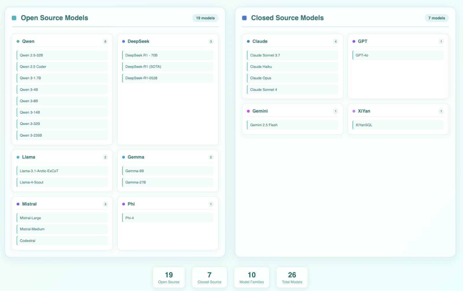Choose Qwen 3-1.7B entry
The width and height of the screenshot is (463, 291).
62,78
